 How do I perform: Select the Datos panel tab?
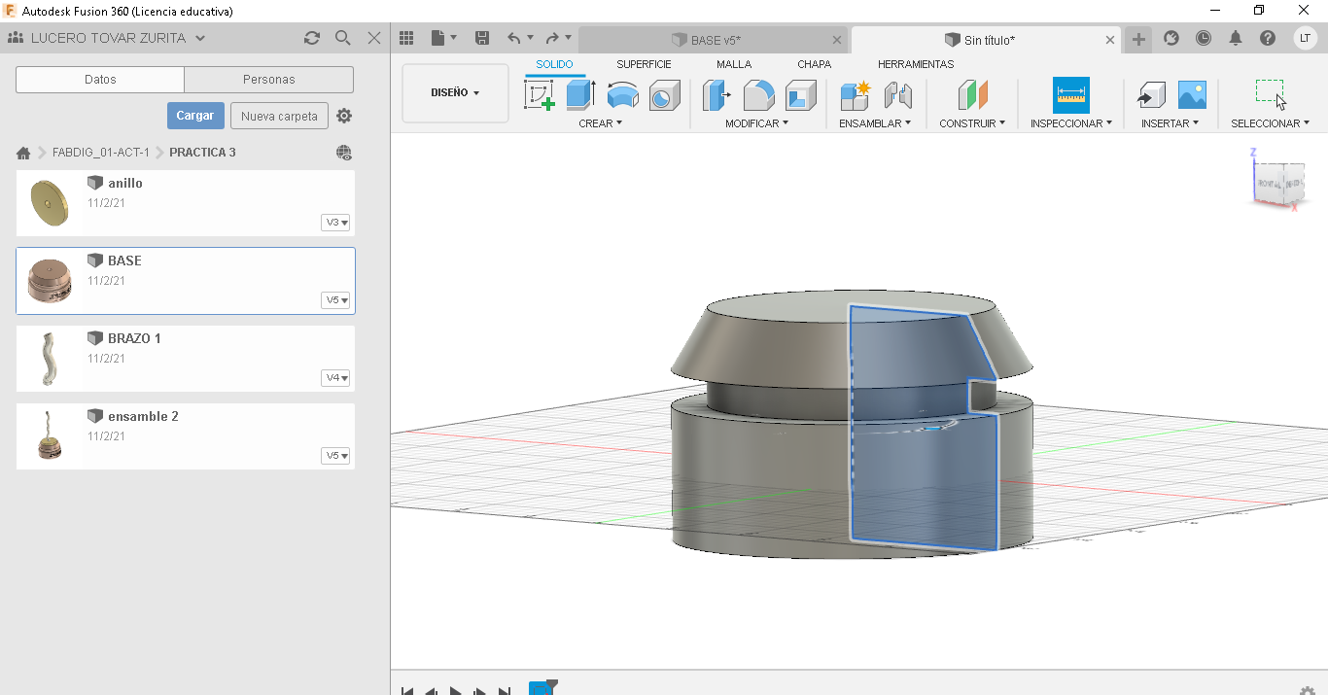(x=100, y=80)
